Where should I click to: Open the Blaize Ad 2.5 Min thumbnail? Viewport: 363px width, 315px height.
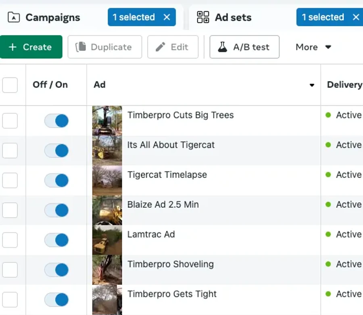[107, 210]
